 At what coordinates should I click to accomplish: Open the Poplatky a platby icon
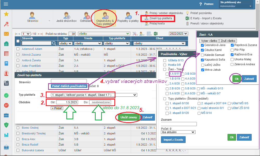(x=128, y=17)
